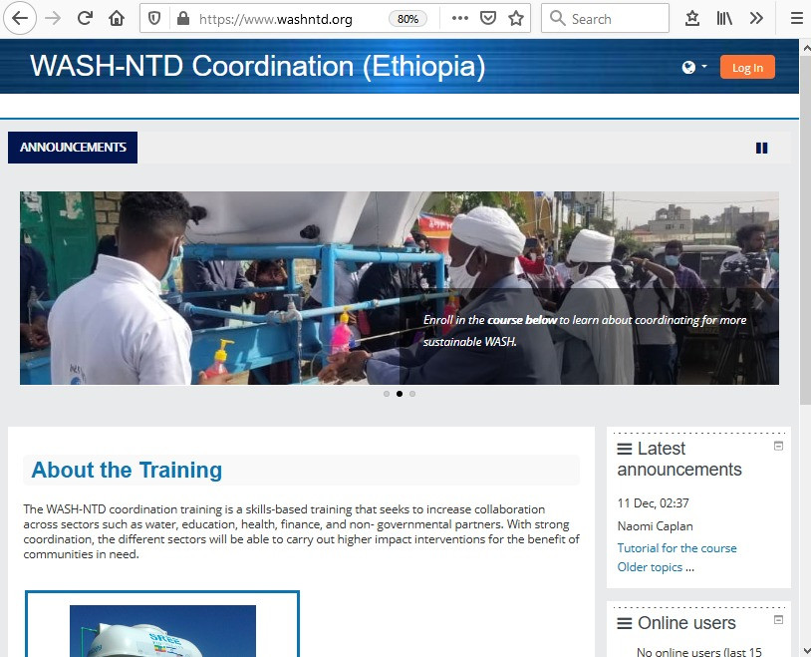Screen dimensions: 811x657
Task: Click the page scrollbar up arrow
Action: point(805,48)
